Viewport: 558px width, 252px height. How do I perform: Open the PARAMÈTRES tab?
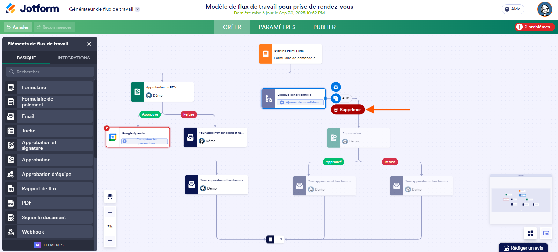coord(277,27)
